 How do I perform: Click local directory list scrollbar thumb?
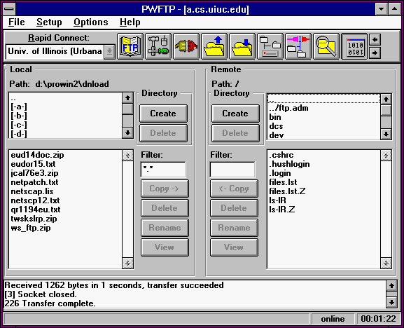128,109
